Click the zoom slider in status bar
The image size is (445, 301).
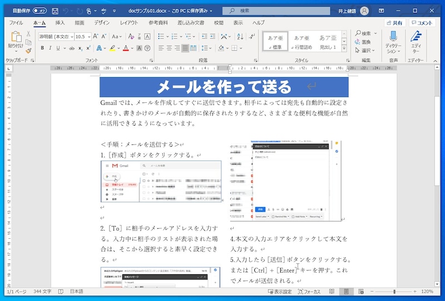pos(393,292)
